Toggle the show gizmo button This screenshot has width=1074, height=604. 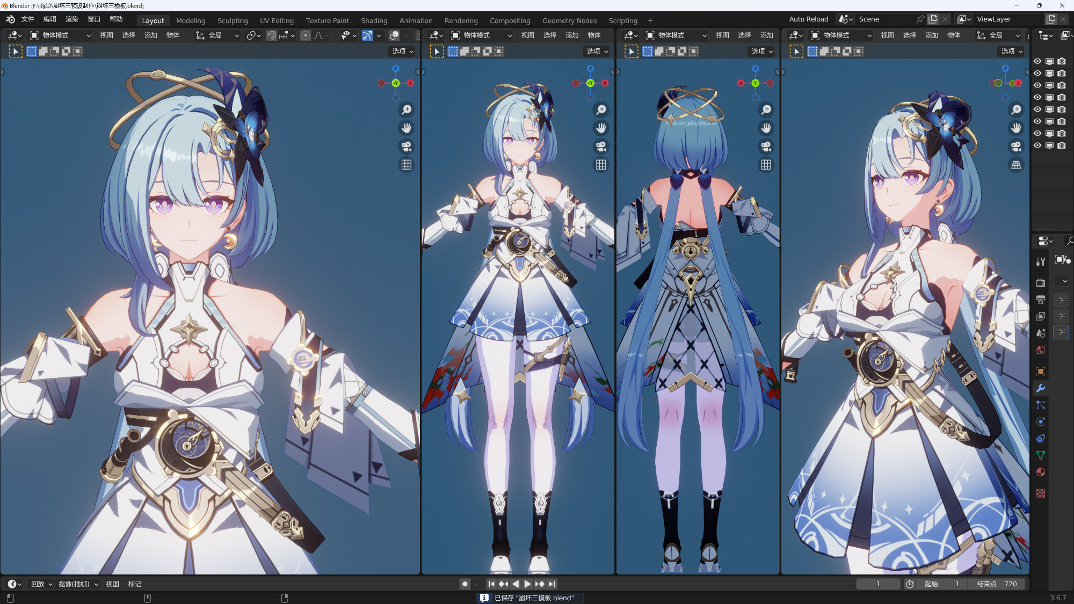367,35
